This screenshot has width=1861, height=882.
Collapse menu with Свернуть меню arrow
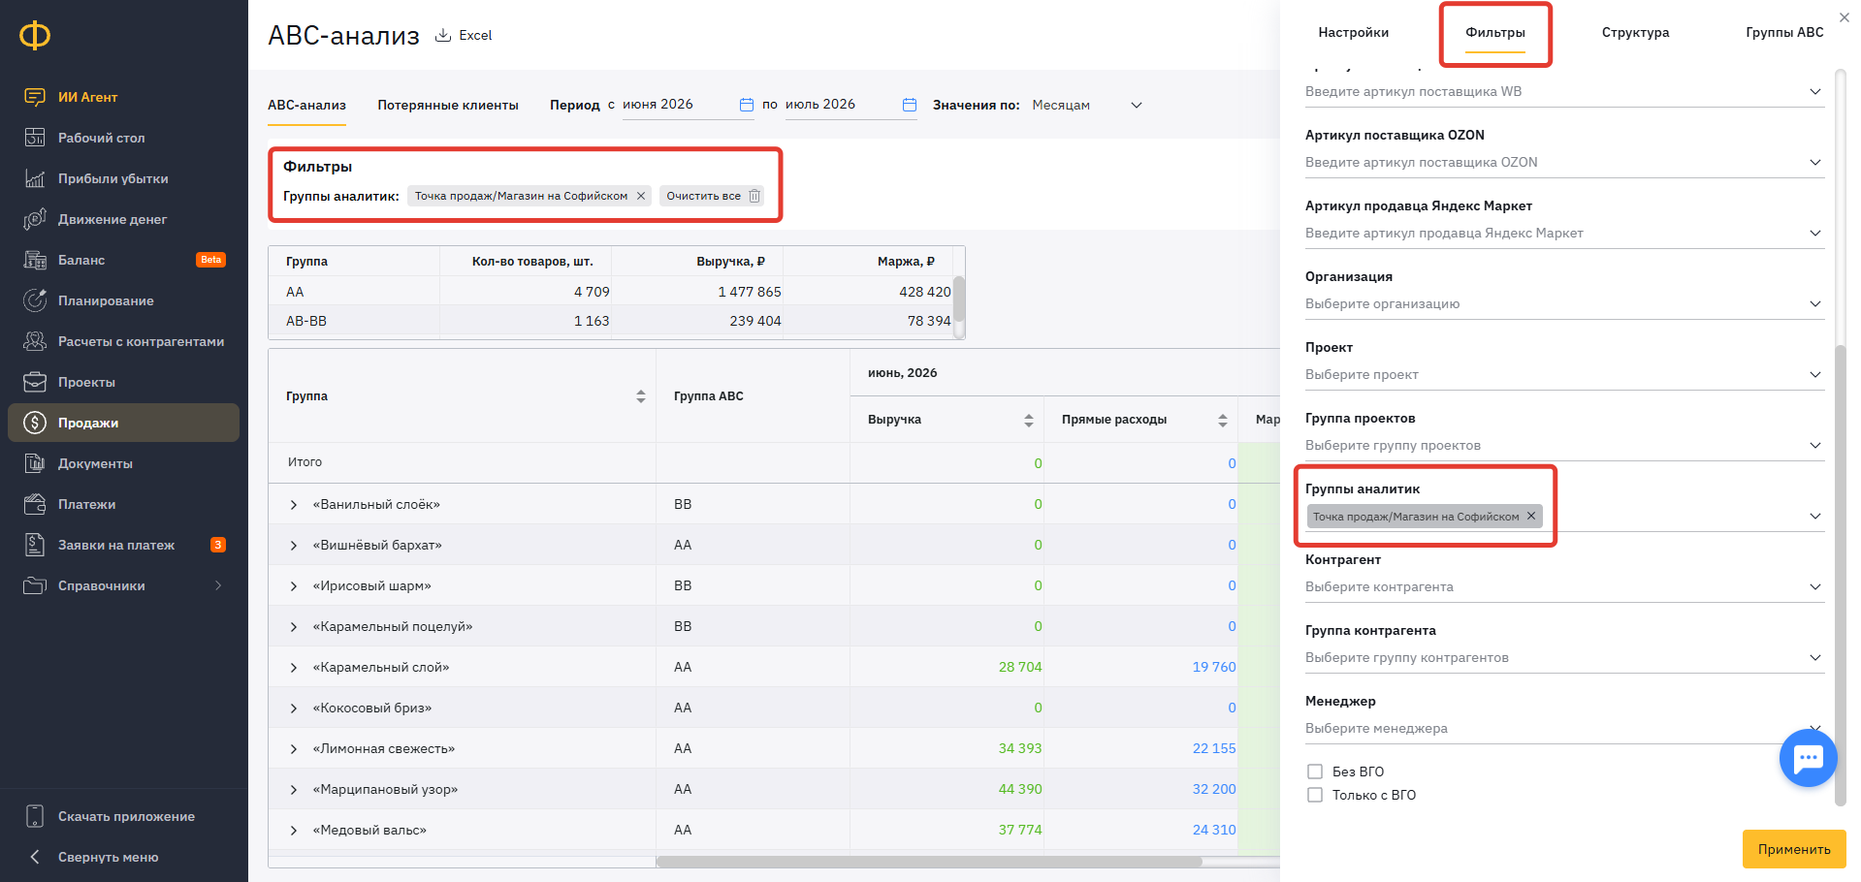(x=35, y=857)
